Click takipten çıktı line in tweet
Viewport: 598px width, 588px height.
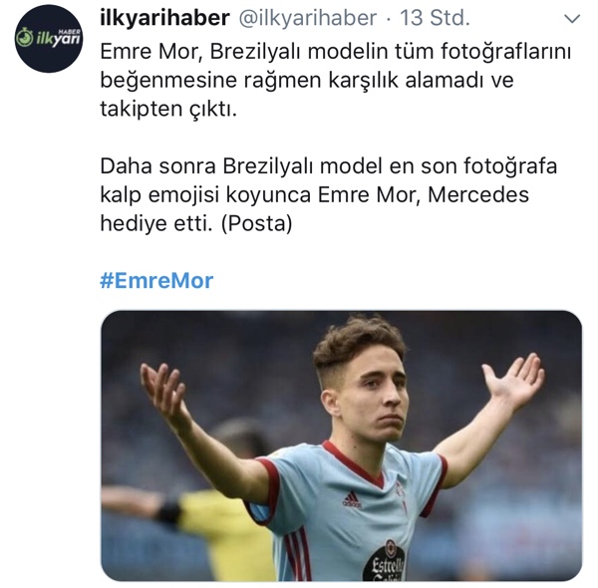168,109
